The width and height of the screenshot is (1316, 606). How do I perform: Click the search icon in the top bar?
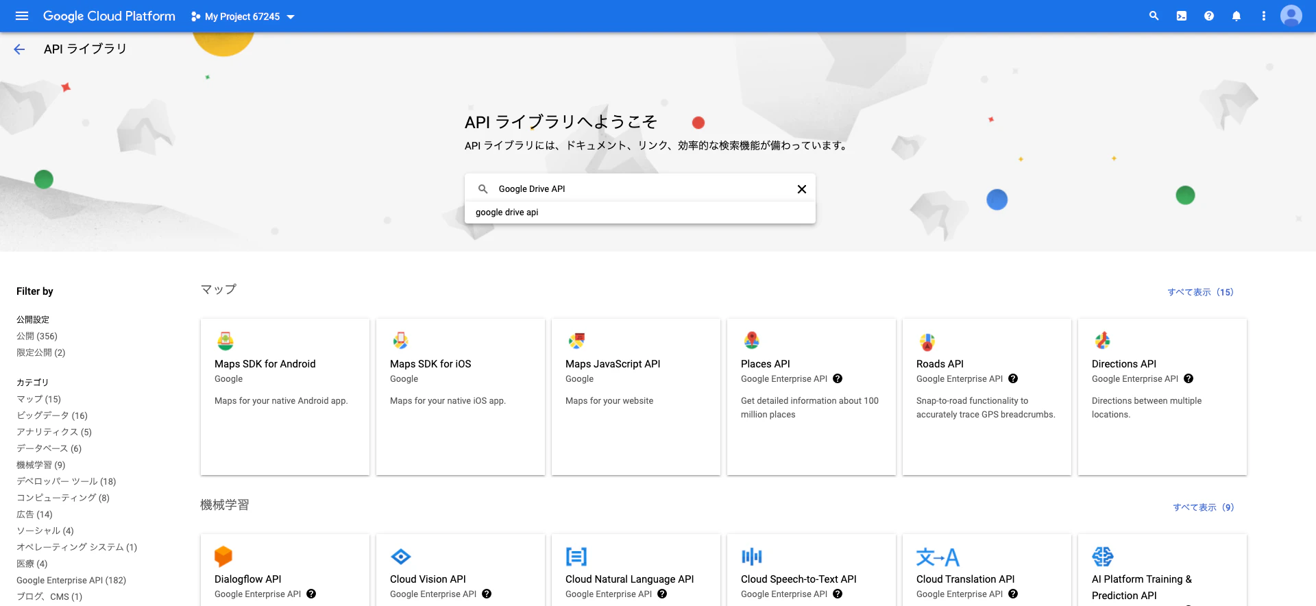pos(1154,16)
